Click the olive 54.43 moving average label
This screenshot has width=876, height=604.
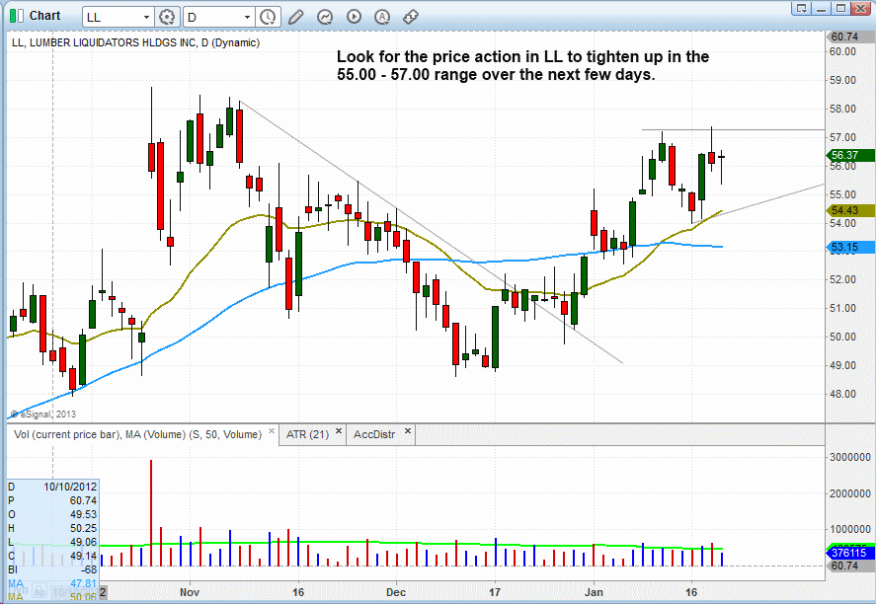point(849,210)
